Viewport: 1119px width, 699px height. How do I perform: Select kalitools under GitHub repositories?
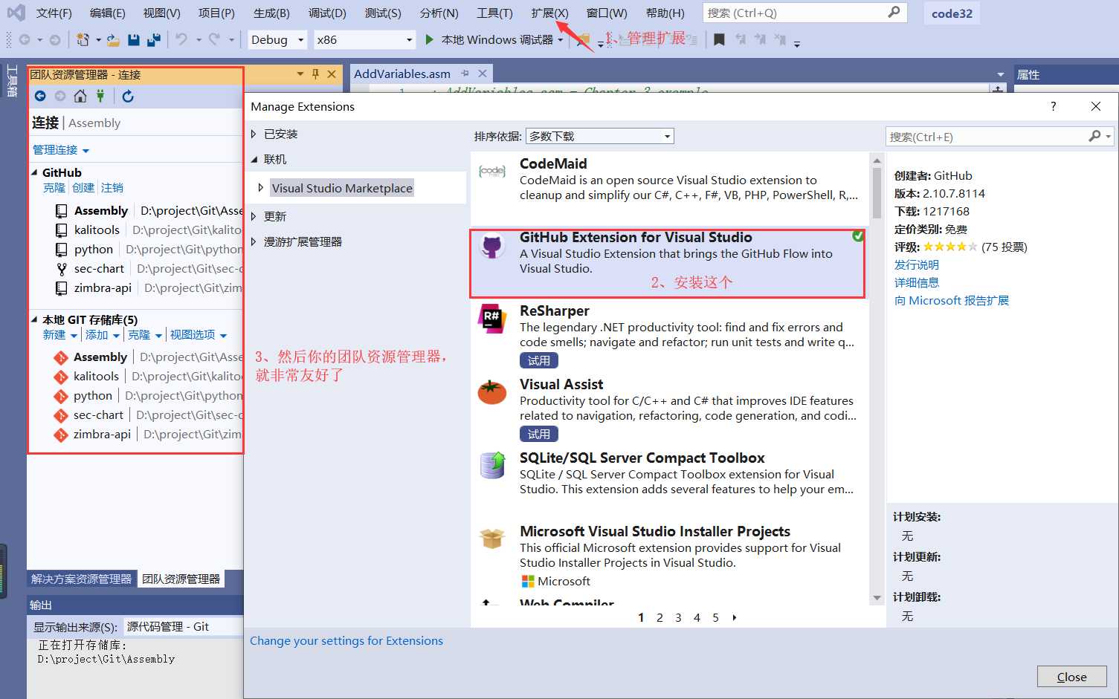pos(97,230)
